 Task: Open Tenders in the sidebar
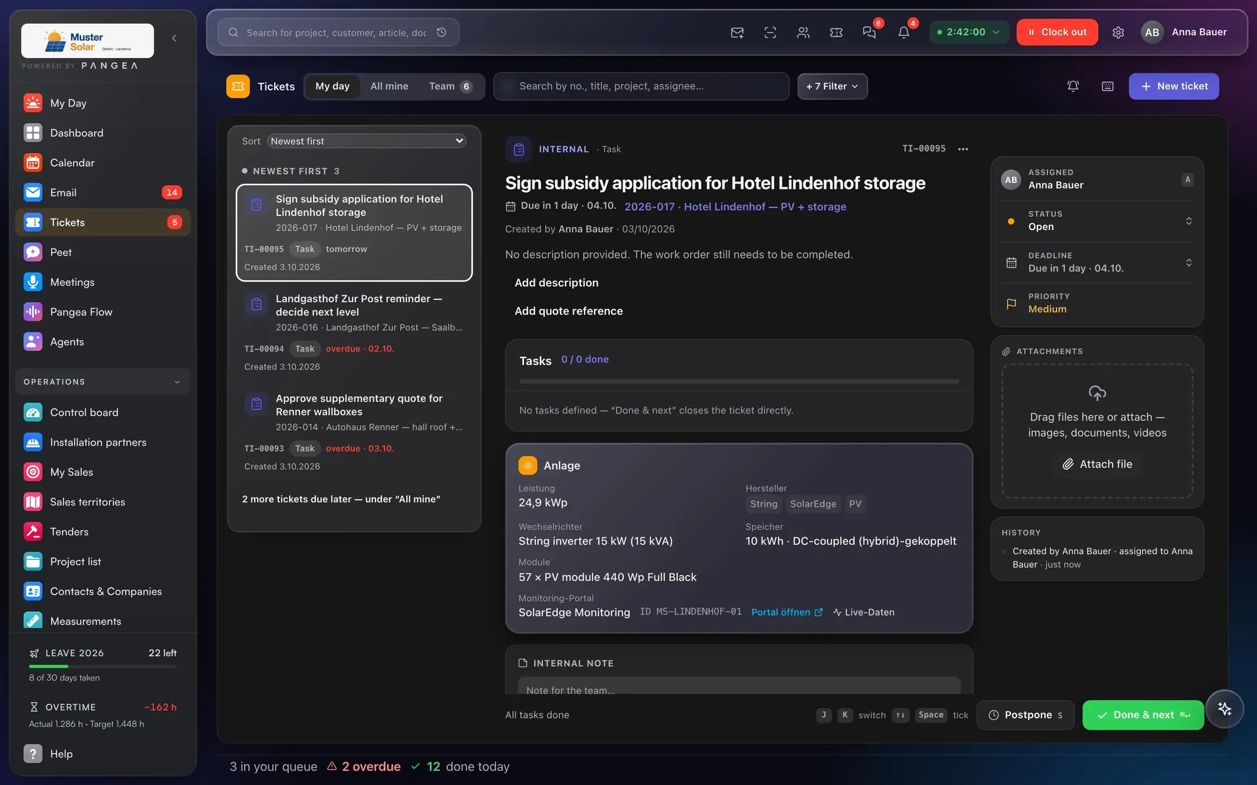[103, 532]
